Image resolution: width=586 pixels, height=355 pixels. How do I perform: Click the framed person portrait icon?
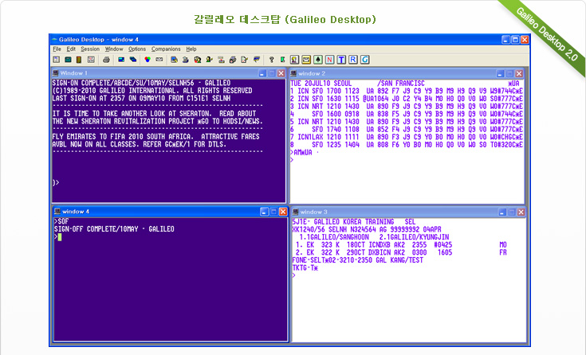tap(294, 60)
